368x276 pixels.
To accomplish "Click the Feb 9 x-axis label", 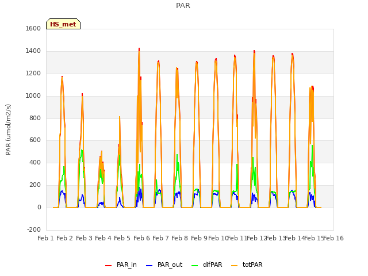I will tap(200, 238).
